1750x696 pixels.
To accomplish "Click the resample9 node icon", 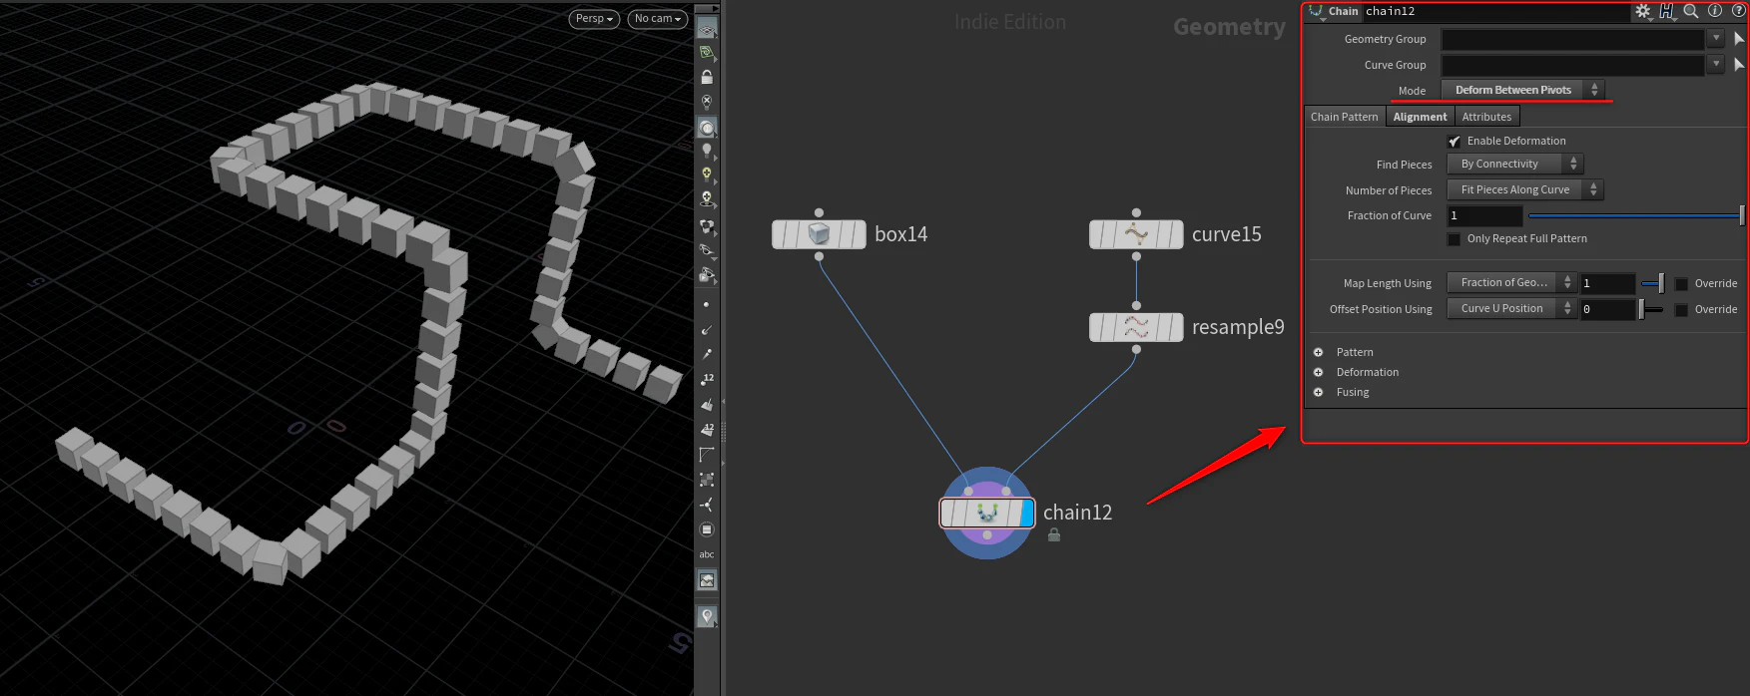I will [1136, 327].
